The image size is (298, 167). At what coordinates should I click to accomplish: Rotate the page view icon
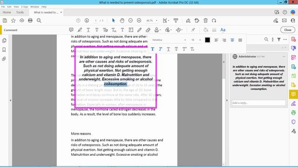click(x=214, y=20)
